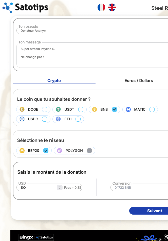The width and height of the screenshot is (168, 241).
Task: Click the MATIC coin icon
Action: click(x=128, y=109)
